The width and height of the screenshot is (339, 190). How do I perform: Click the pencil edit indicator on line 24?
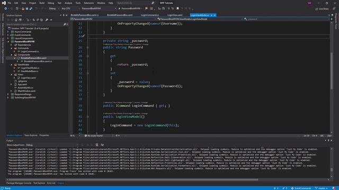(84, 36)
